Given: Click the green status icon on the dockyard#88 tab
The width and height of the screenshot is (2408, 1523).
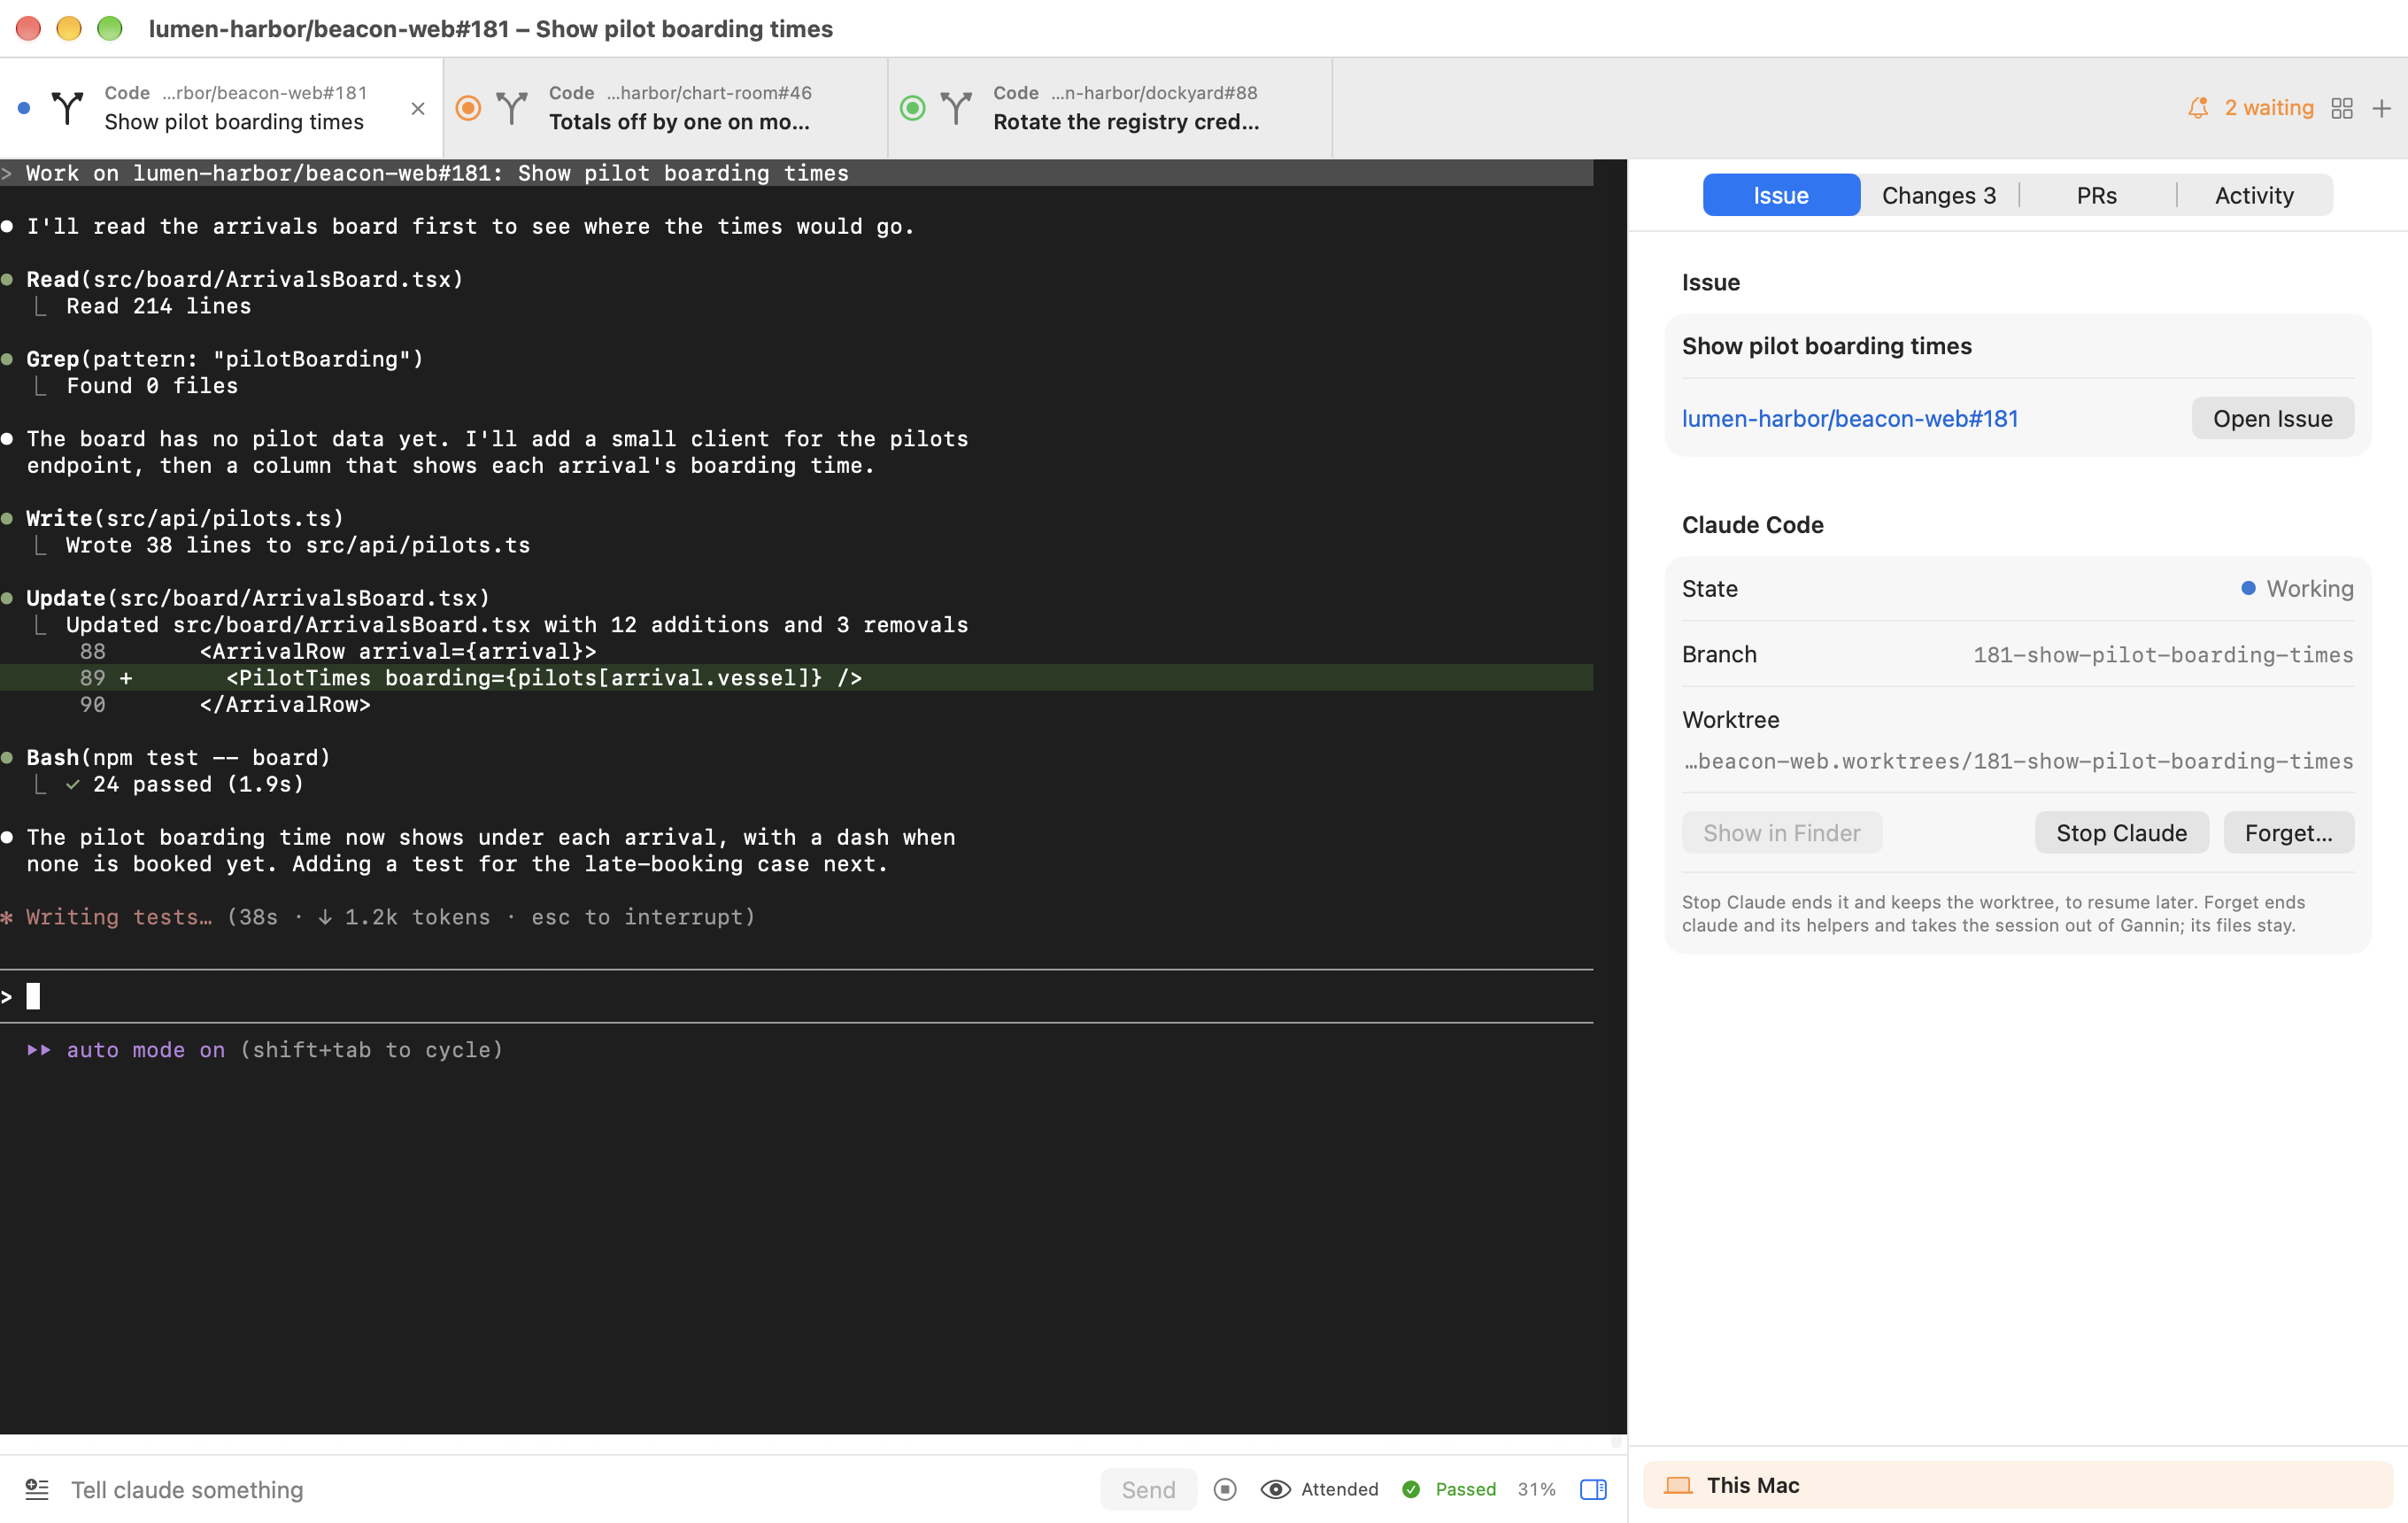Looking at the screenshot, I should coord(912,107).
